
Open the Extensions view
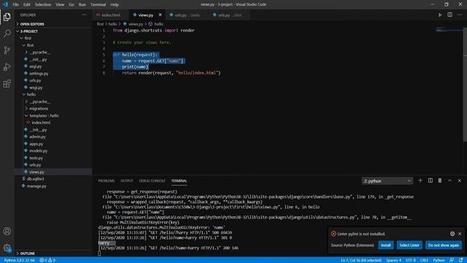click(7, 83)
